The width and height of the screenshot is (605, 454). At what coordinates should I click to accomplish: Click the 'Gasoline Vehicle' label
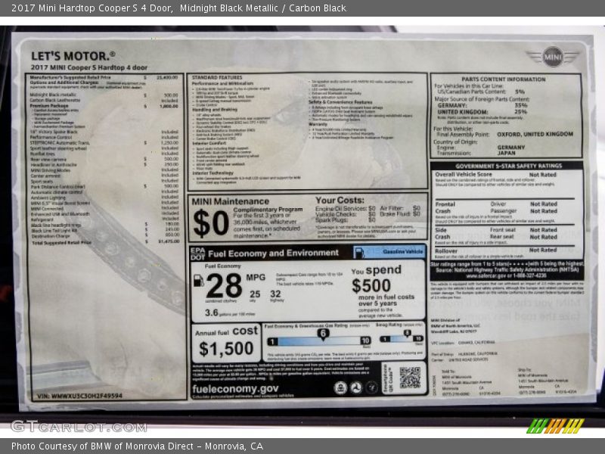[403, 252]
